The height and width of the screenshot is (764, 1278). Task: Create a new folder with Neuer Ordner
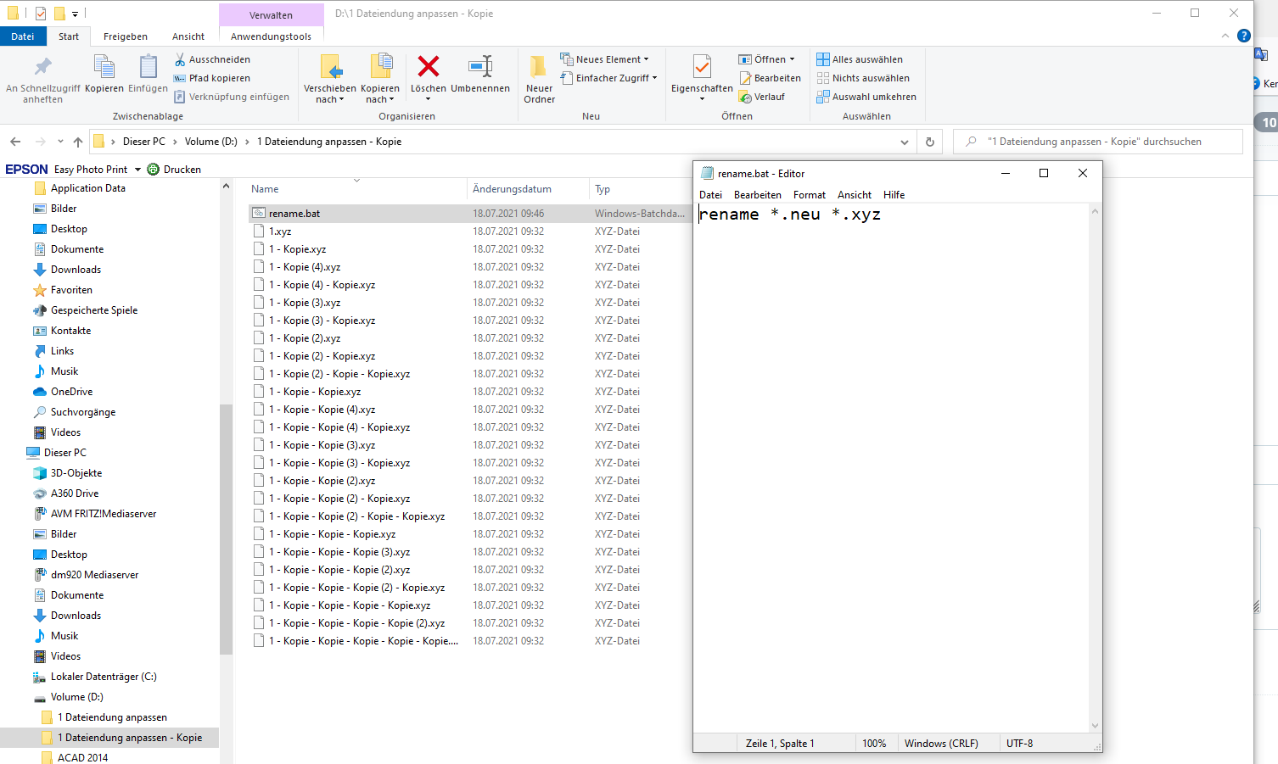[x=539, y=68]
